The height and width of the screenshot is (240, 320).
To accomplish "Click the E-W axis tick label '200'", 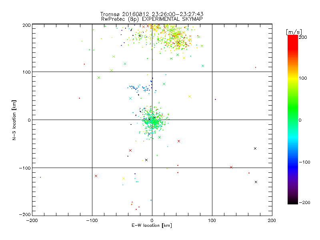I will [272, 220].
